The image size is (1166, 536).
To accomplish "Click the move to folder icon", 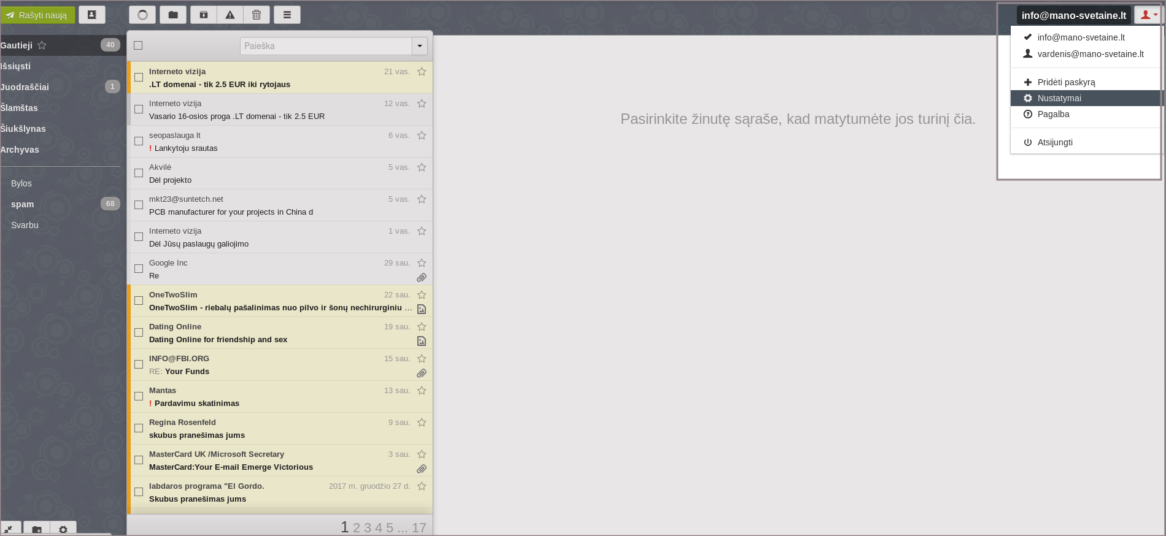I will [173, 15].
